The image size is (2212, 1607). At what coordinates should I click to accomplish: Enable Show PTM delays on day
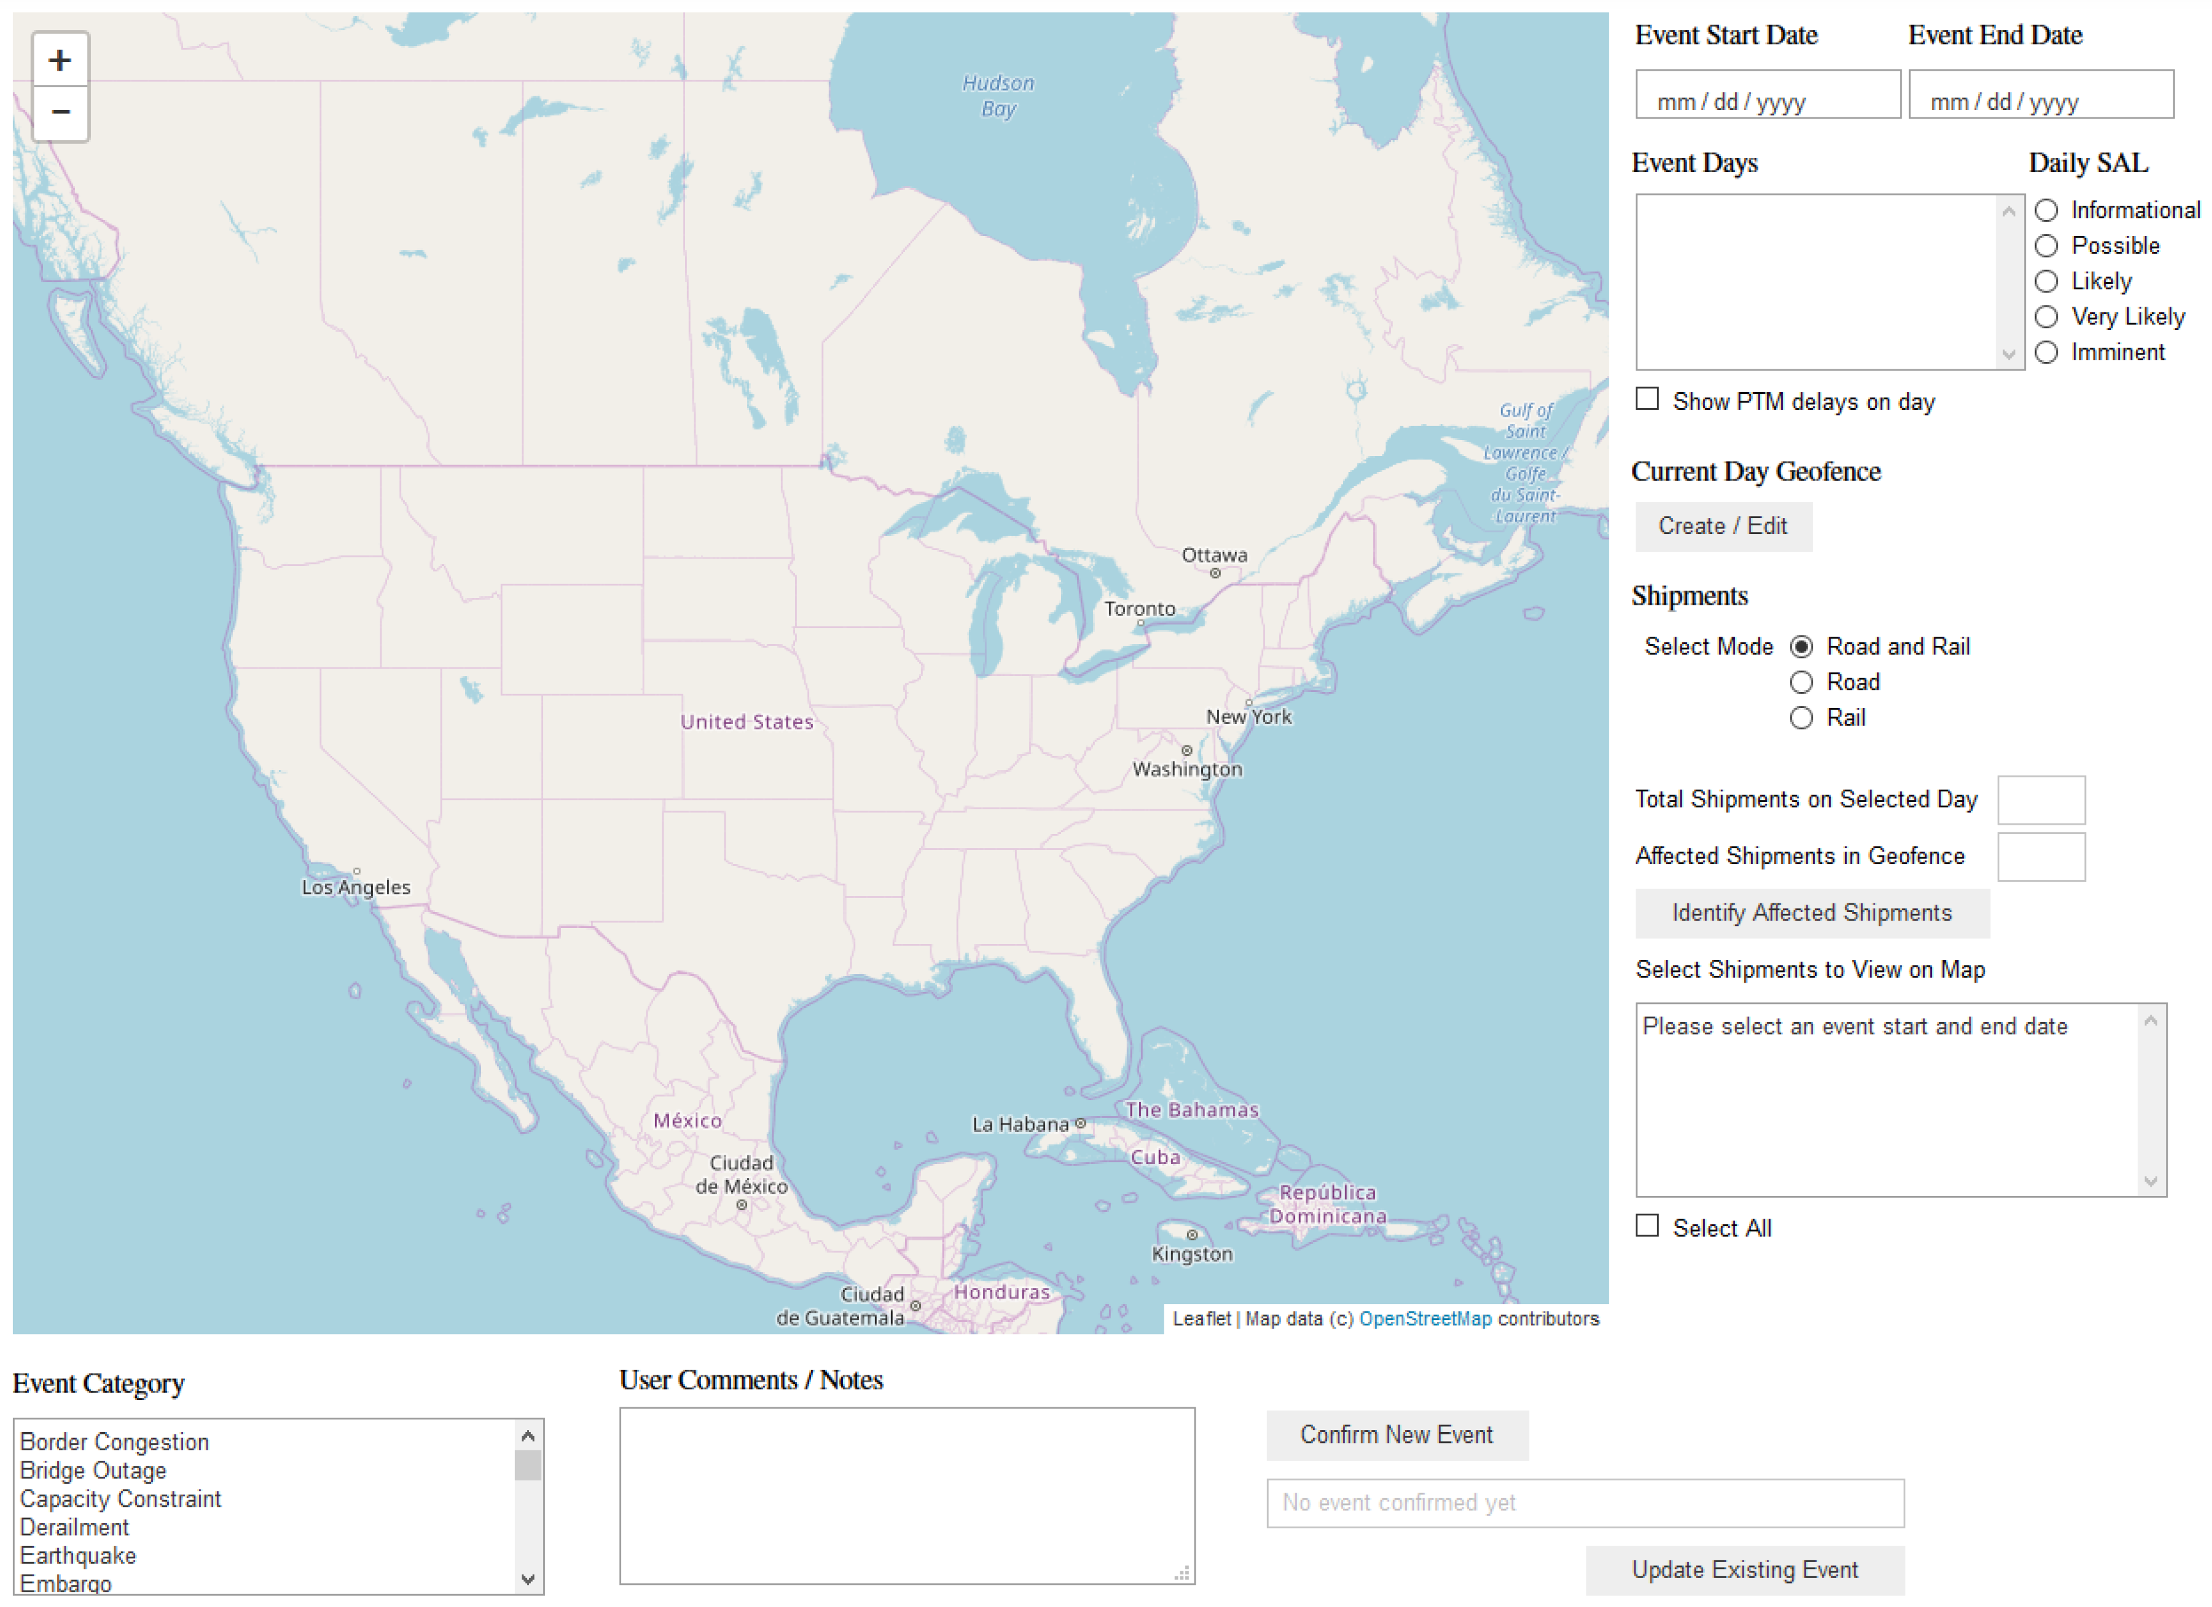1646,399
